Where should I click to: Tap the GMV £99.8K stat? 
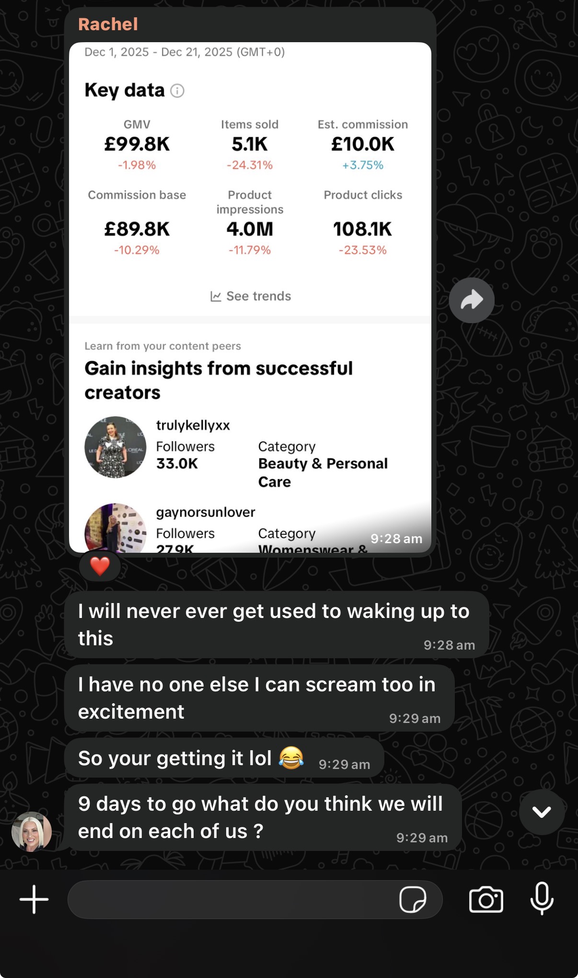137,144
